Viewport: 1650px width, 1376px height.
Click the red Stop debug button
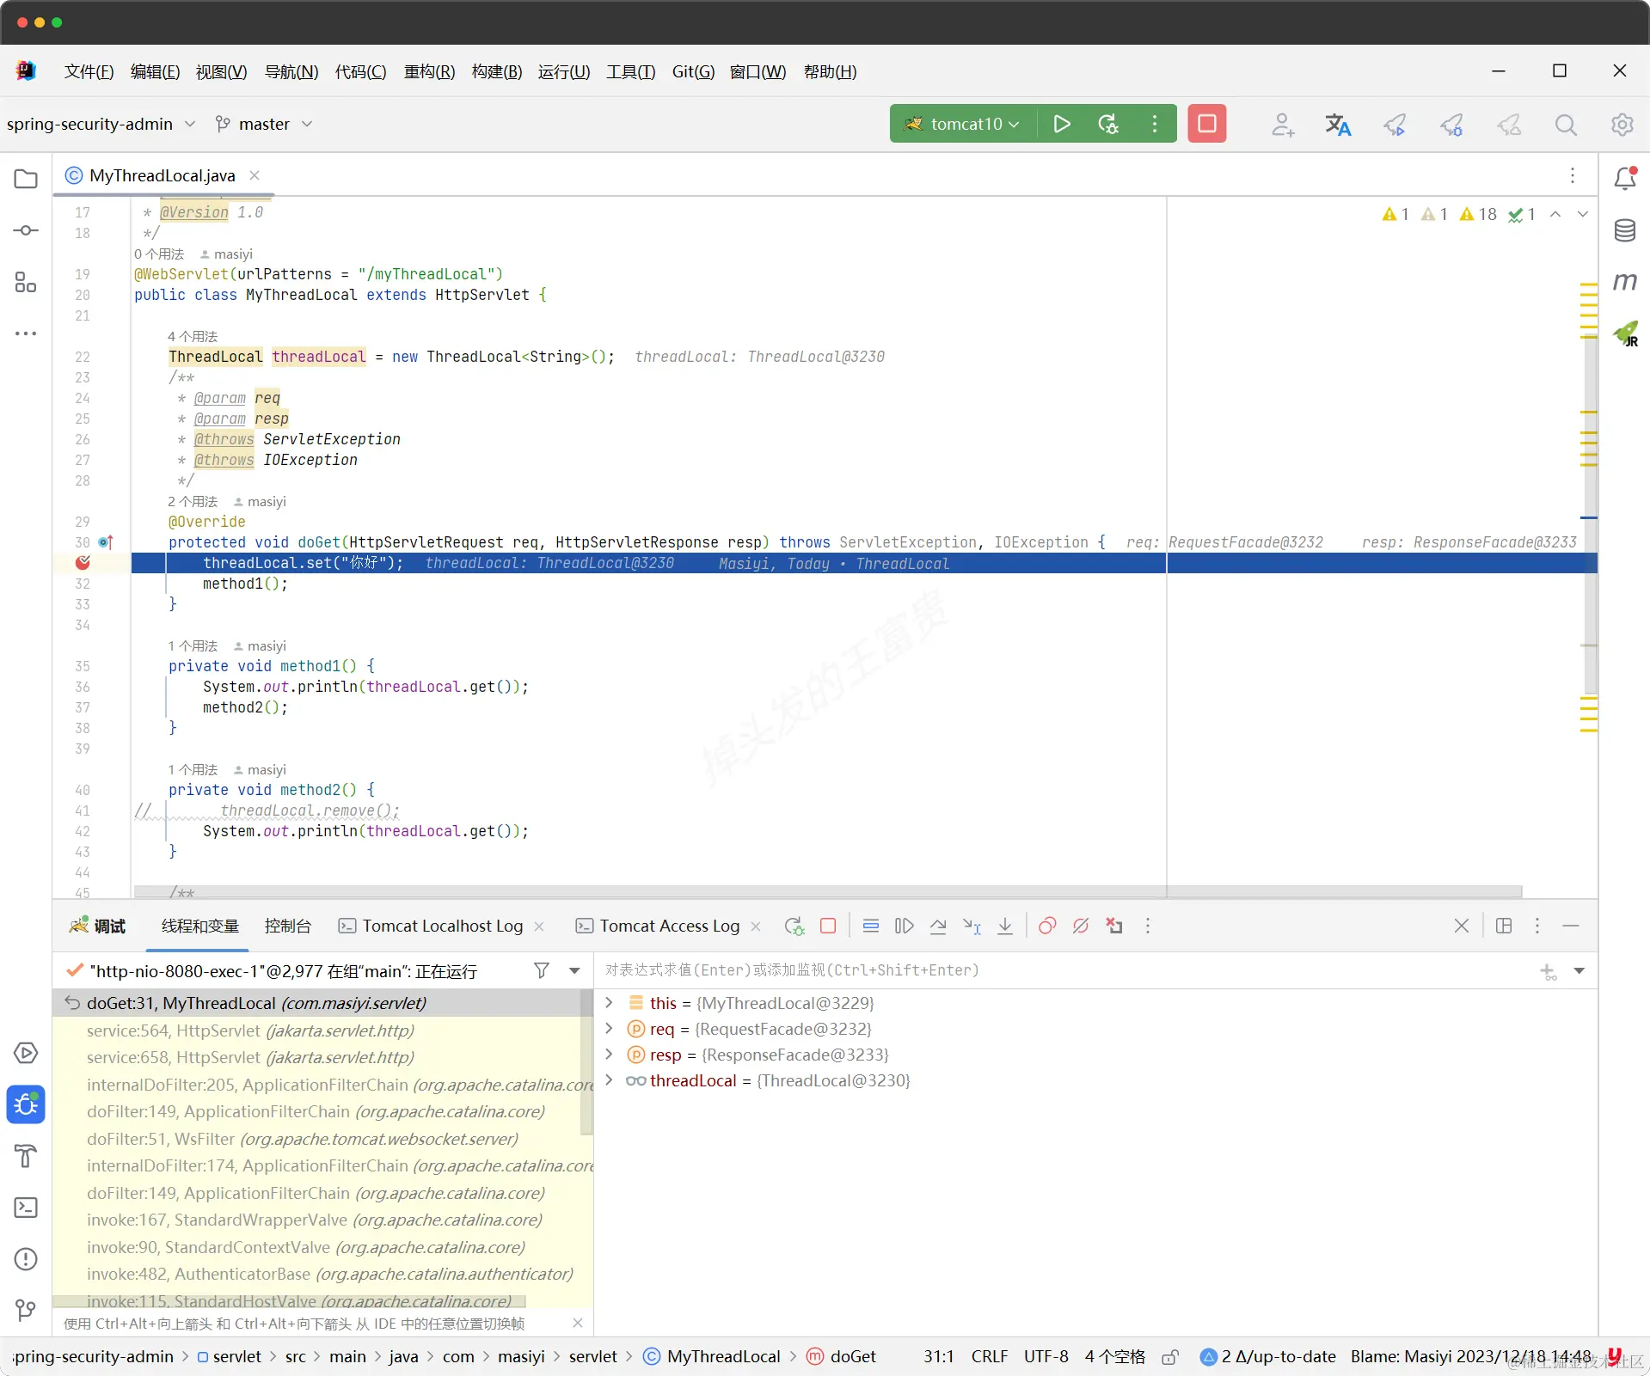click(1206, 124)
